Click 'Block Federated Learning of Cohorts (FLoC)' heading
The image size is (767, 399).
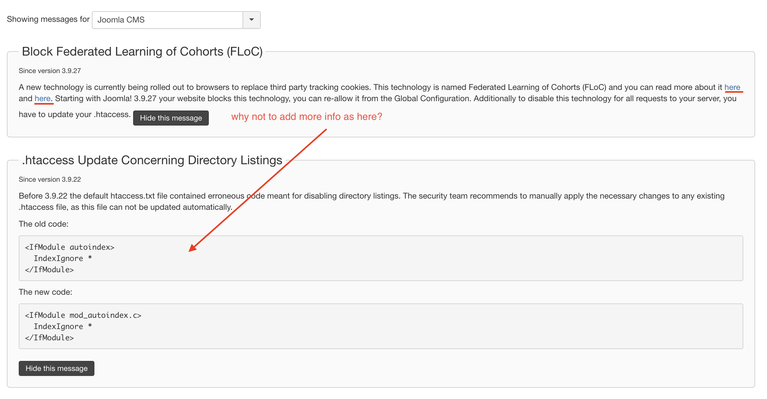(x=142, y=52)
